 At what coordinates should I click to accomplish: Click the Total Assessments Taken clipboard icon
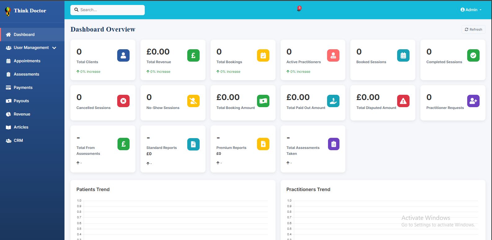(334, 144)
